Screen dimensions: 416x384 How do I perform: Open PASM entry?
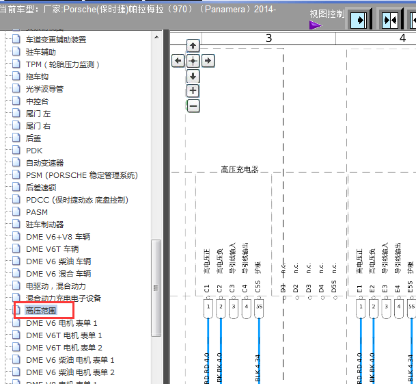pos(37,212)
